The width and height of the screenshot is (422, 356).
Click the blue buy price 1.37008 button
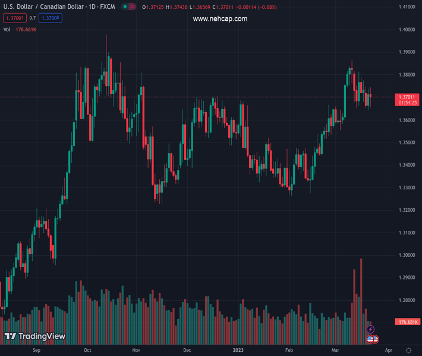click(x=51, y=18)
